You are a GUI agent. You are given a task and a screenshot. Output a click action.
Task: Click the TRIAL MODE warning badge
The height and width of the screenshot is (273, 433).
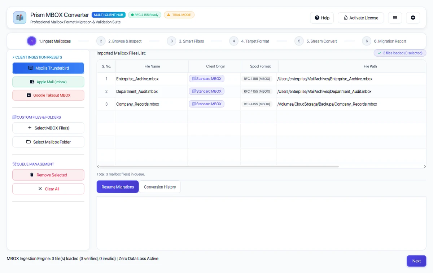[179, 15]
